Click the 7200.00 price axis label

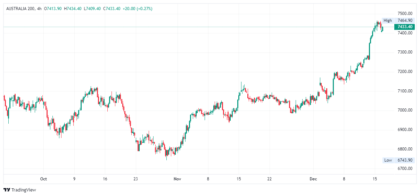(x=405, y=72)
